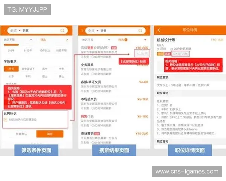Click 职位详情 page title
Image resolution: width=226 pixels, height=181 pixels.
pos(190,30)
